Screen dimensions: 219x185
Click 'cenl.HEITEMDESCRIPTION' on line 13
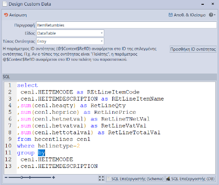(x=59, y=166)
